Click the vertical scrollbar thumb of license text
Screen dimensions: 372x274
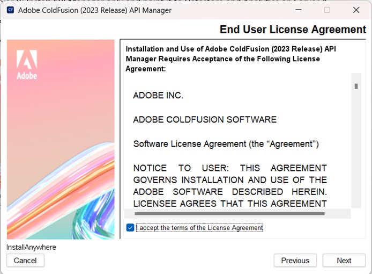click(x=356, y=86)
